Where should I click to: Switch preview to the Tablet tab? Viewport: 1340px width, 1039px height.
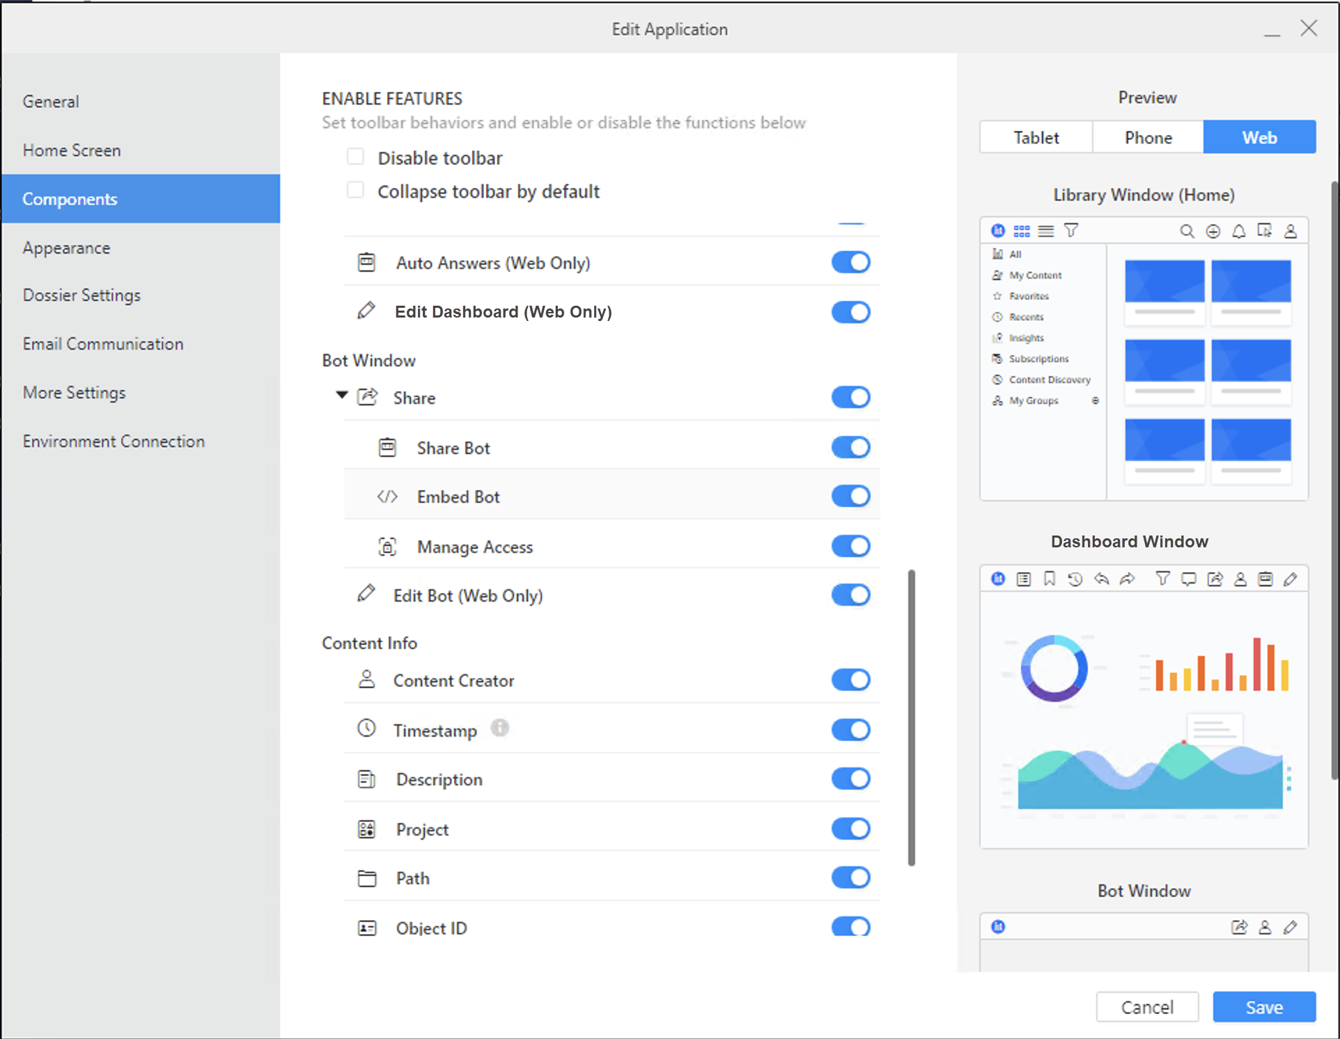point(1036,137)
